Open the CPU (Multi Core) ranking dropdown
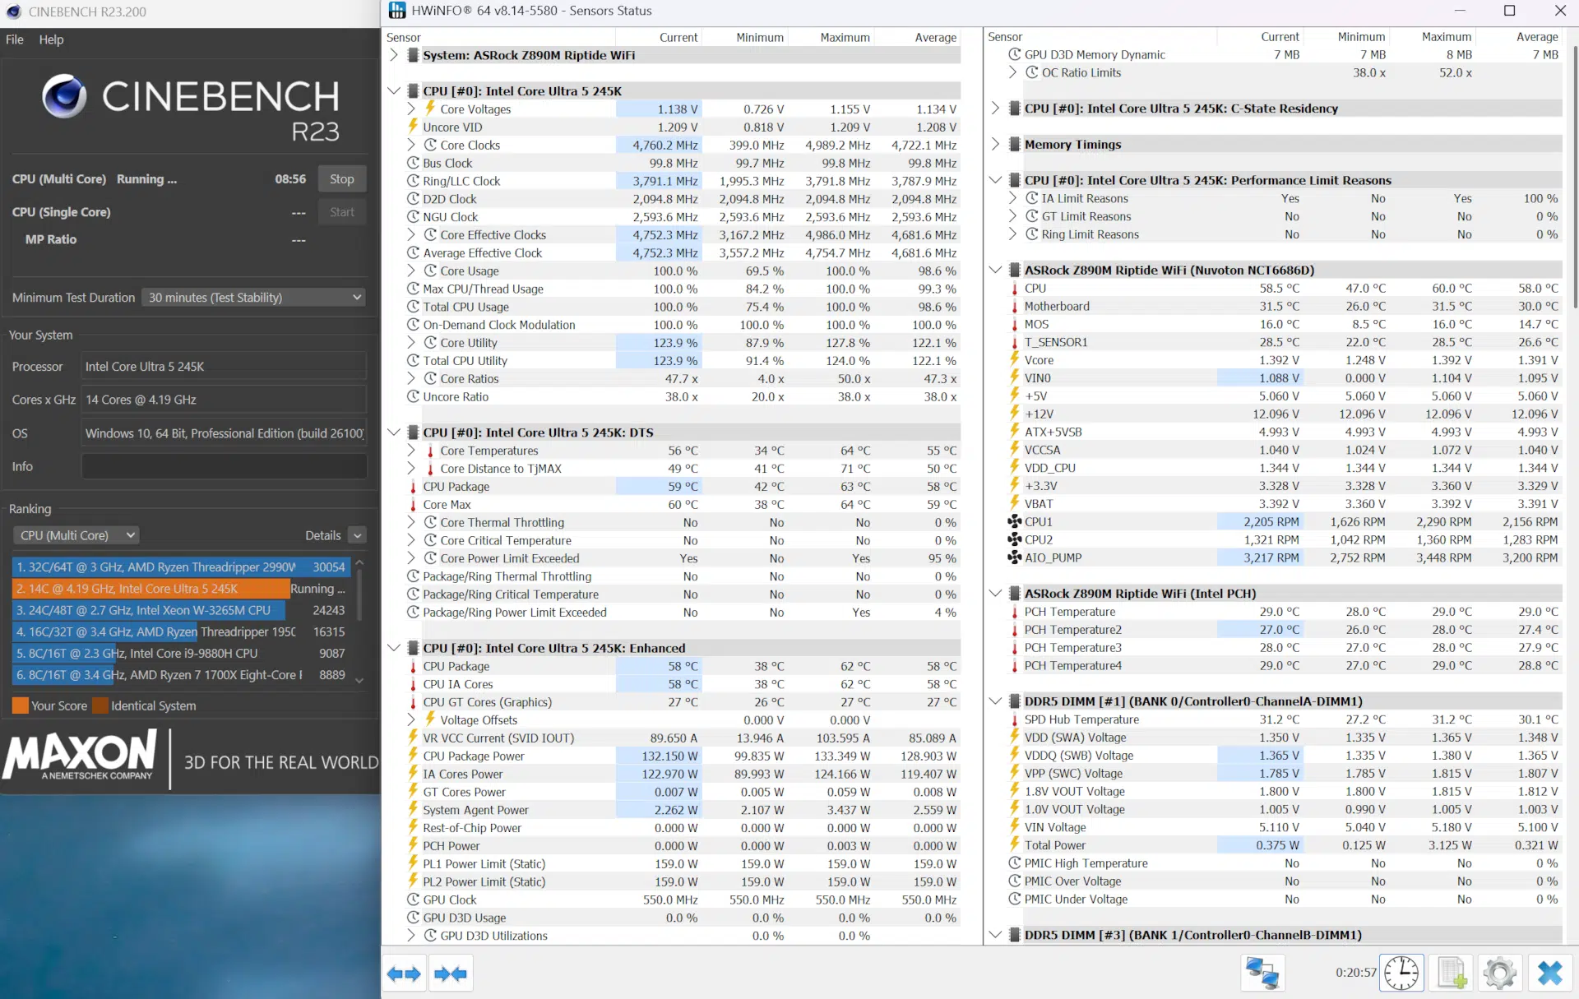This screenshot has width=1579, height=999. [x=76, y=535]
